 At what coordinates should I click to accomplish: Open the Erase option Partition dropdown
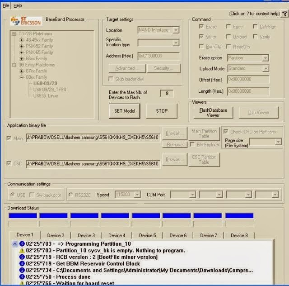point(265,58)
